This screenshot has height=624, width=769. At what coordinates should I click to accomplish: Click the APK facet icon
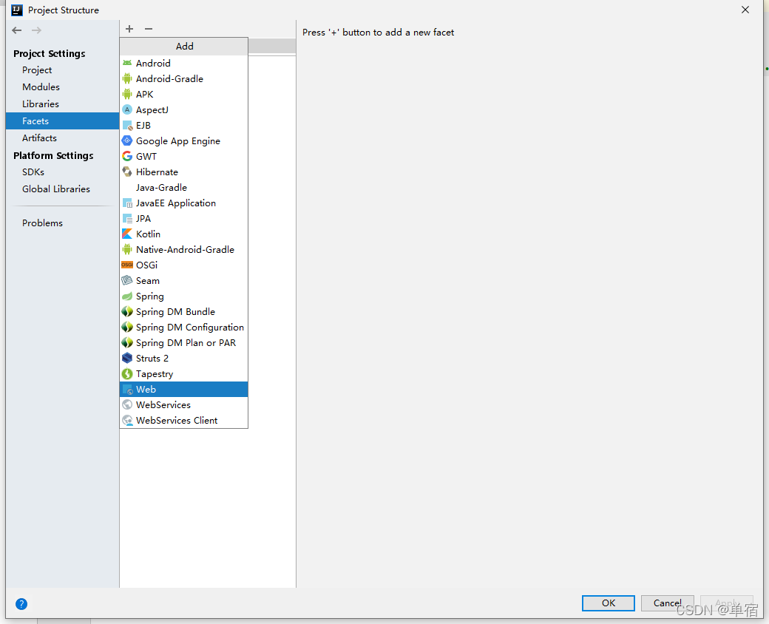[127, 94]
